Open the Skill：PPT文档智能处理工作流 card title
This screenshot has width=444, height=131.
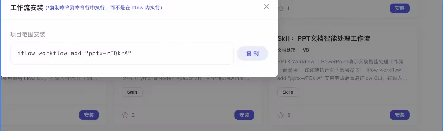click(324, 39)
